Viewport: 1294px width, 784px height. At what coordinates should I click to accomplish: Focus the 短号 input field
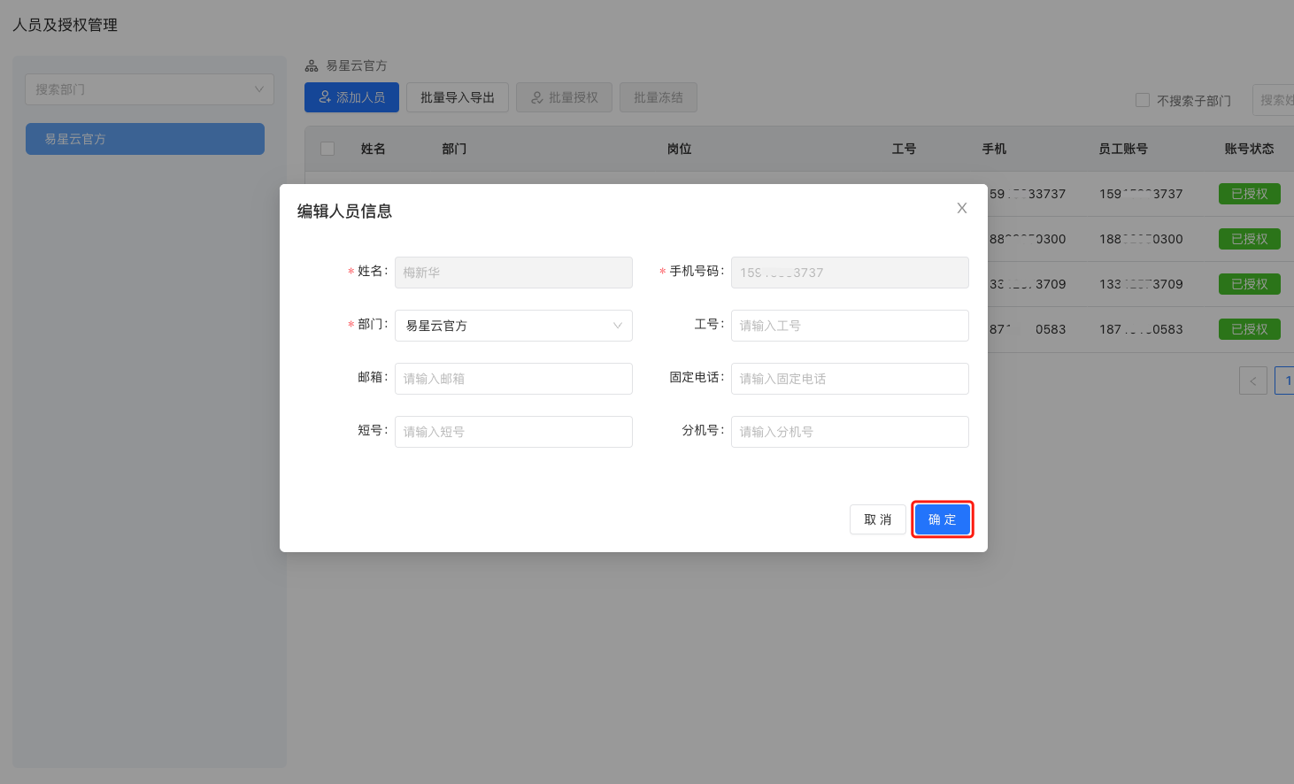(x=513, y=432)
